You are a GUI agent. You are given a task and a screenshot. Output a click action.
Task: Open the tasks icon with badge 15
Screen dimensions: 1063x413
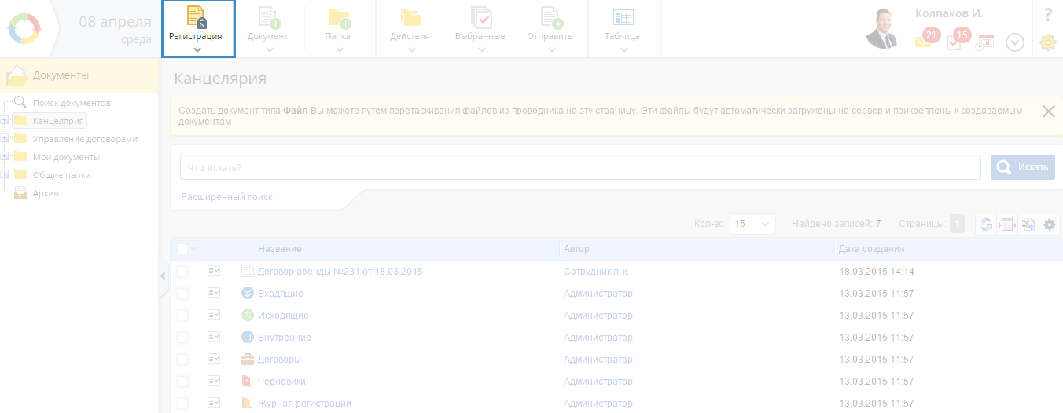click(x=954, y=42)
